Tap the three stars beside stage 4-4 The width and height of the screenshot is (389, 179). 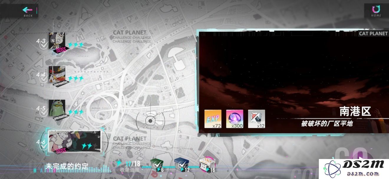76,78
